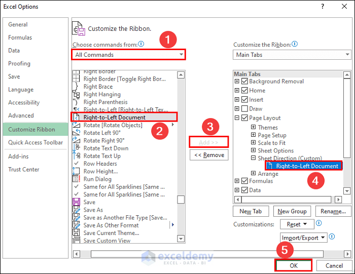Collapse the Sheet Direction (Custom) group
Viewport: 355px width, 274px height.
pyautogui.click(x=254, y=158)
